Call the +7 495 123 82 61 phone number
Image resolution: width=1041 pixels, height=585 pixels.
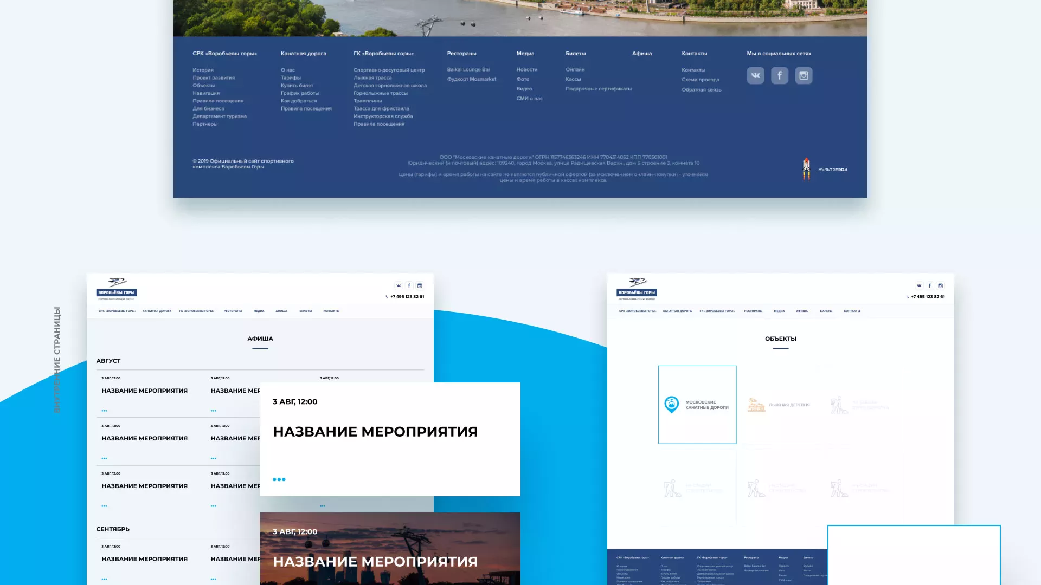coord(407,296)
